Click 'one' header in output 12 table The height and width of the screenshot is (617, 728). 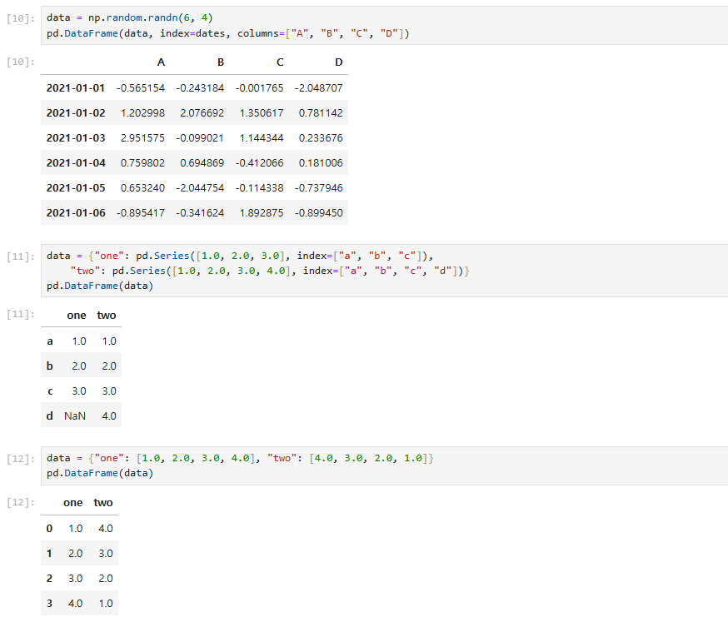click(x=73, y=503)
